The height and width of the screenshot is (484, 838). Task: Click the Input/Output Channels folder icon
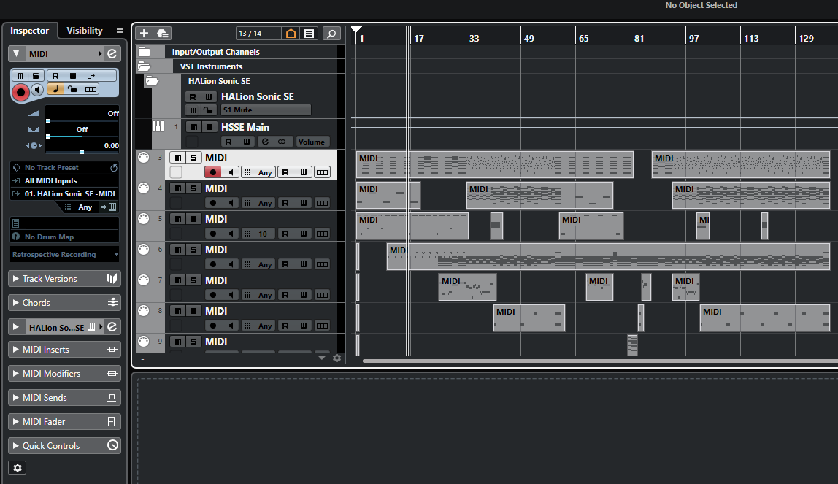144,52
